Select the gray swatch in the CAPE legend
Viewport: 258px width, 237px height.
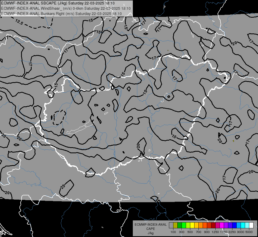171,225
